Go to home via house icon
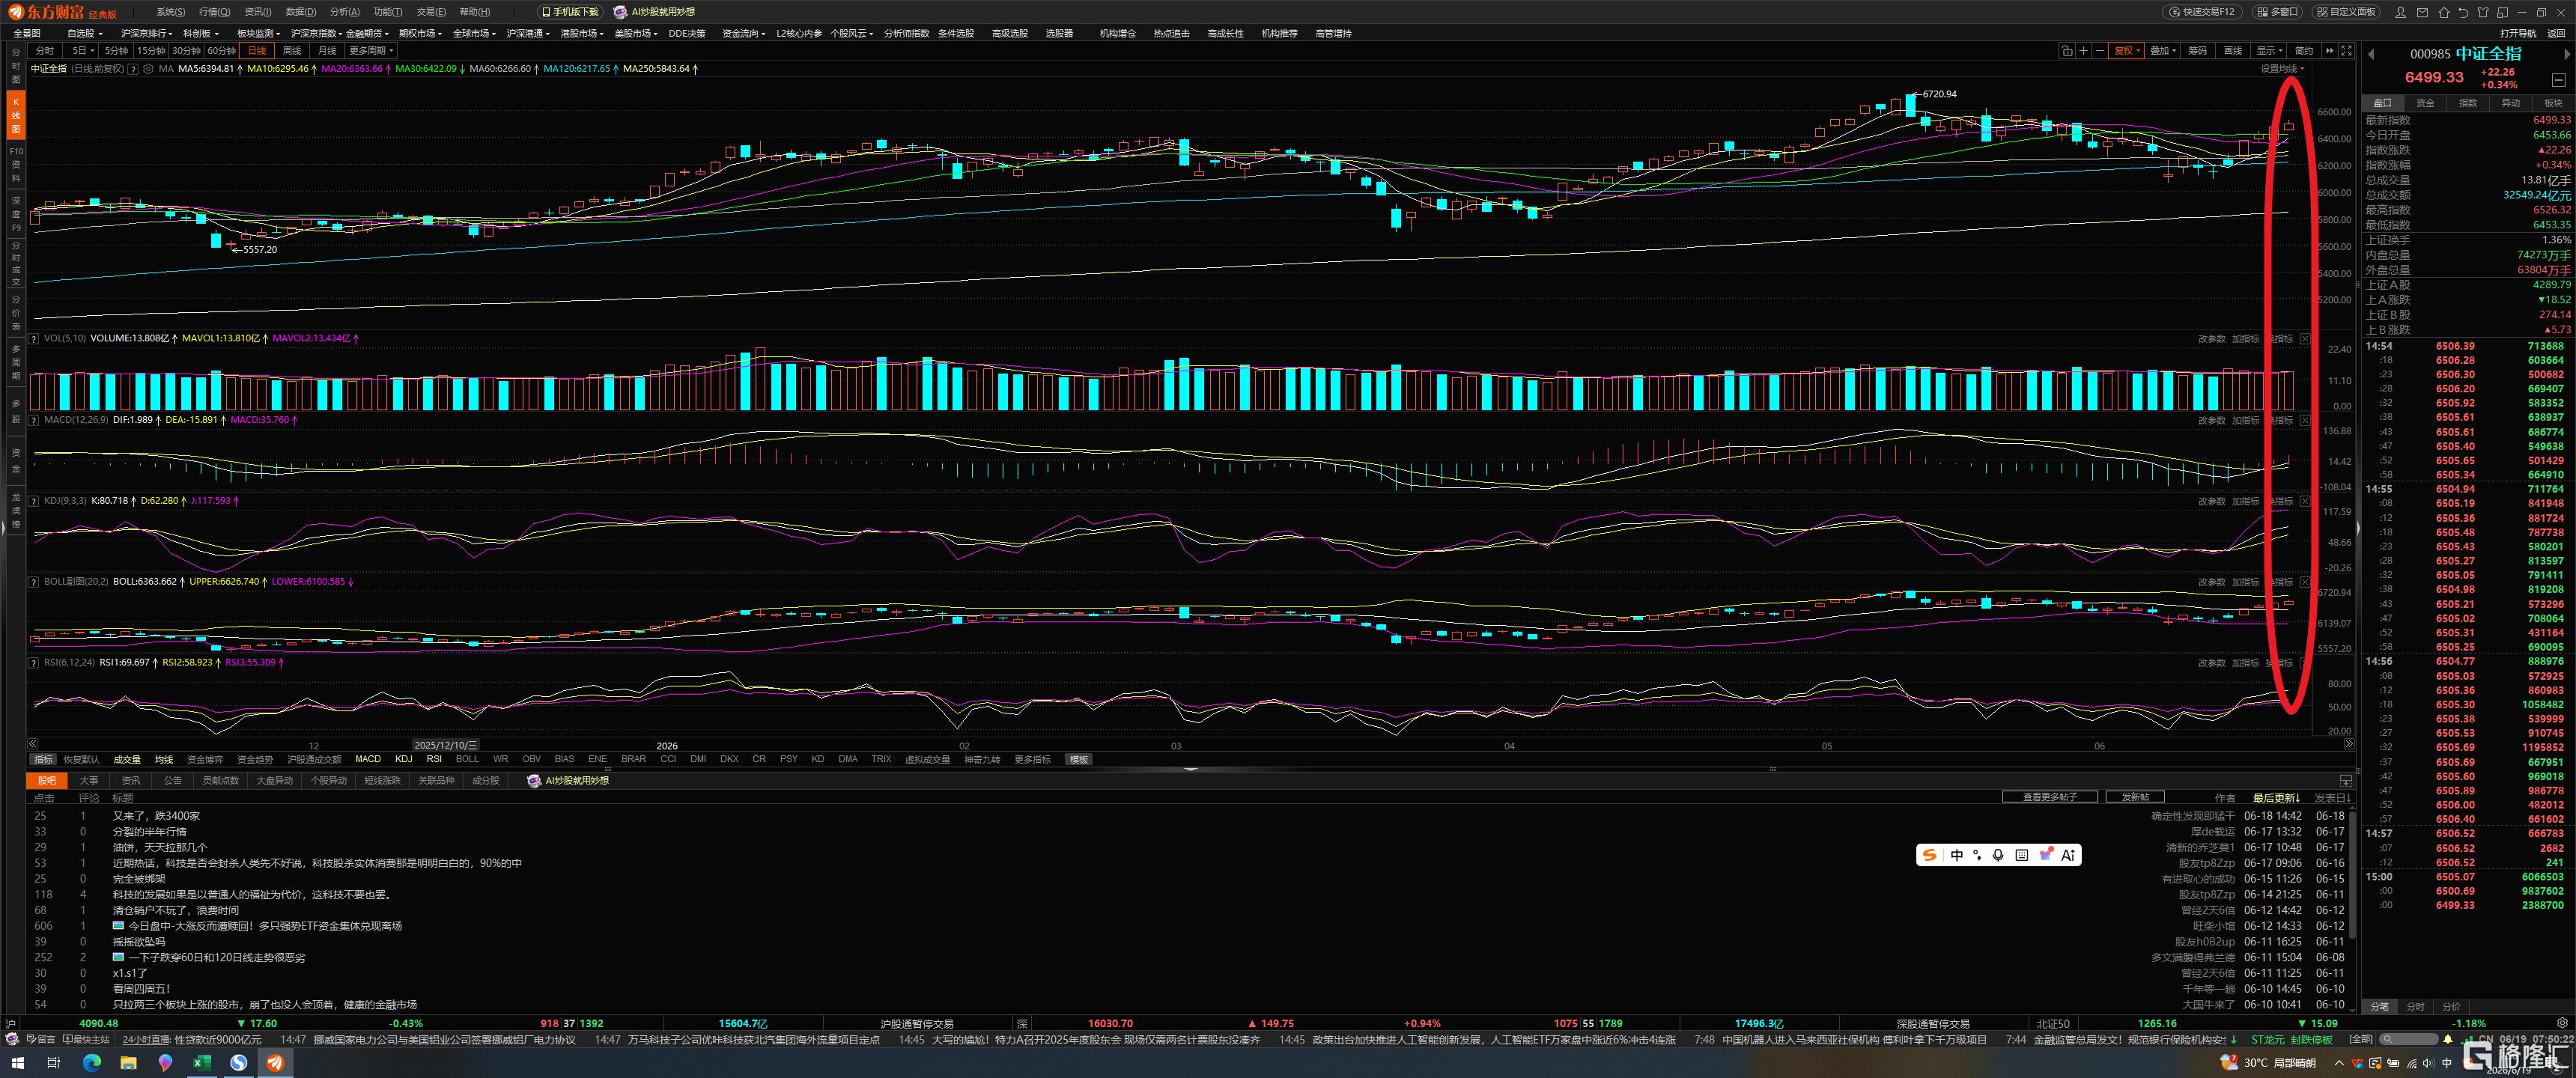2576x1078 pixels. point(2444,13)
